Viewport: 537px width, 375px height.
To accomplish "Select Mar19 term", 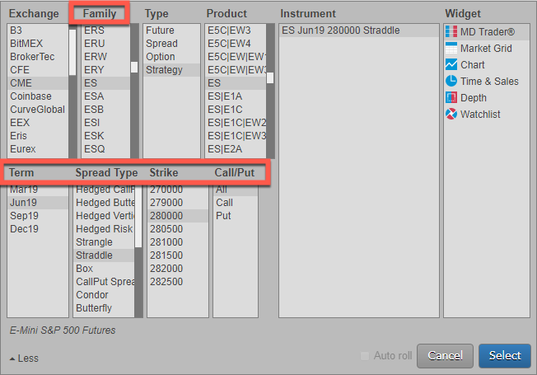I will [38, 190].
